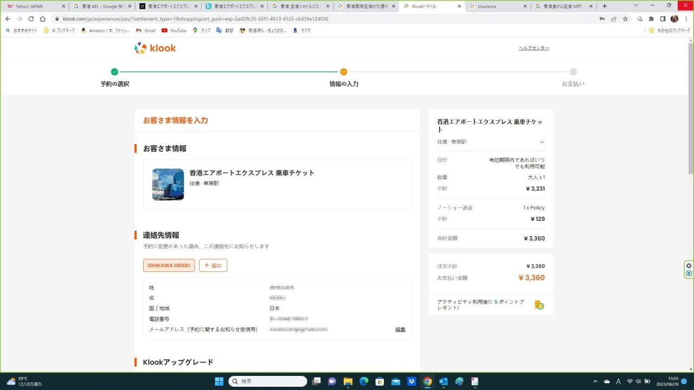Launch Microsoft Edge from the taskbar
694x390 pixels.
click(x=364, y=381)
